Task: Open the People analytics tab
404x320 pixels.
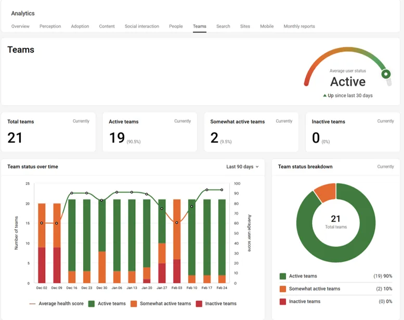Action: click(x=176, y=27)
